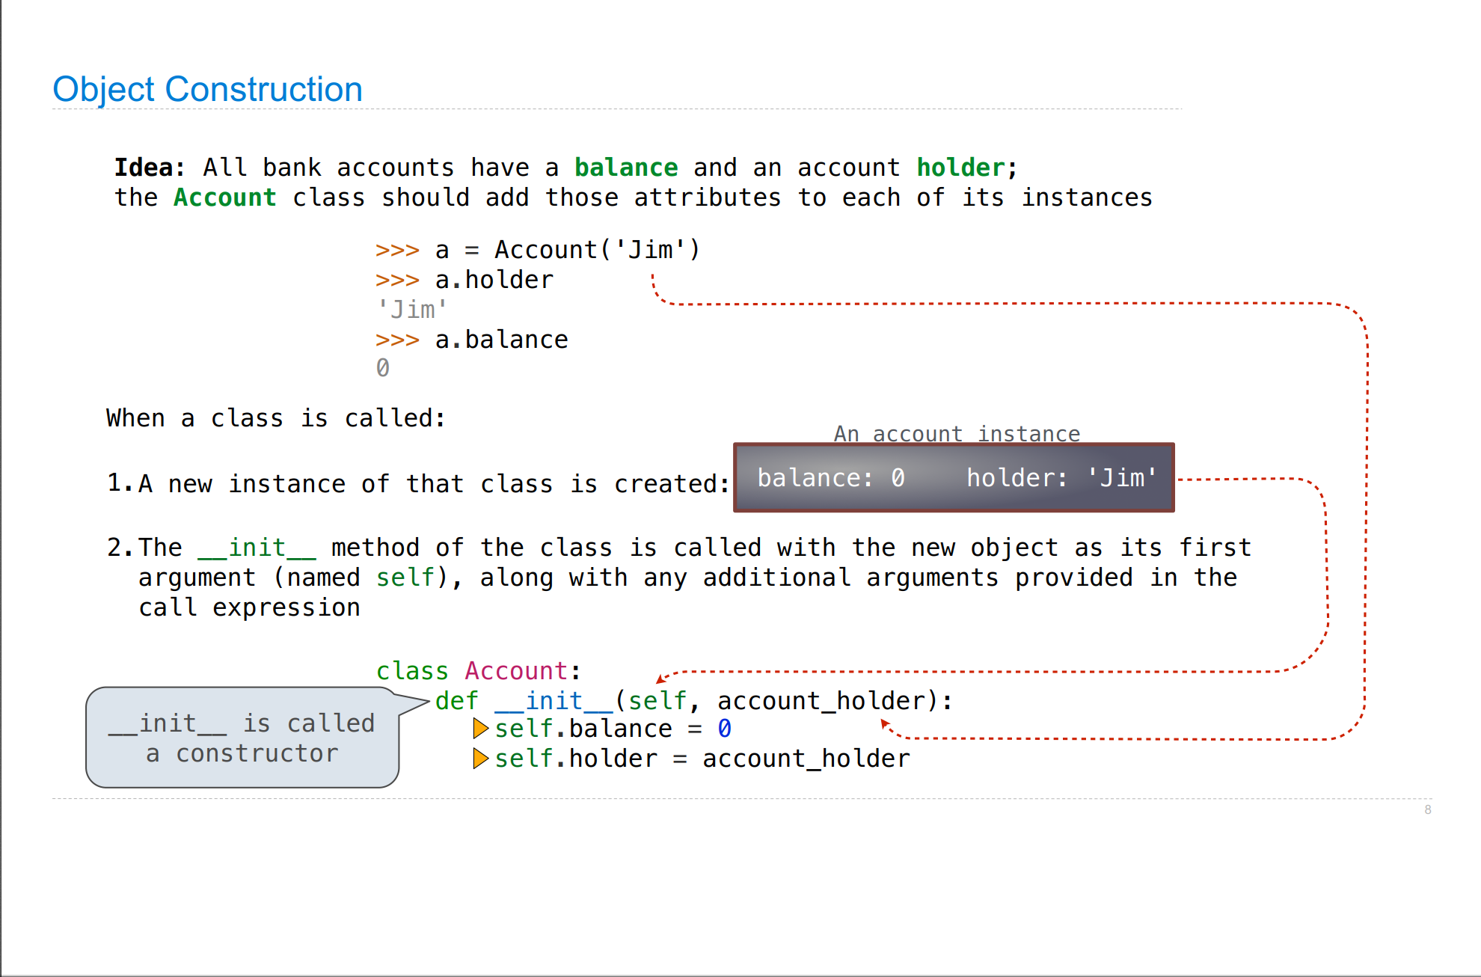Click the a = Account('Jim') code line
This screenshot has width=1481, height=977.
click(x=537, y=250)
